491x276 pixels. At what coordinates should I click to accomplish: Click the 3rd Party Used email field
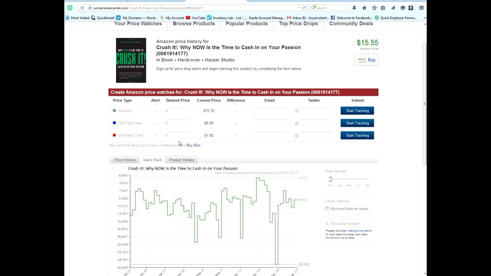click(x=269, y=135)
